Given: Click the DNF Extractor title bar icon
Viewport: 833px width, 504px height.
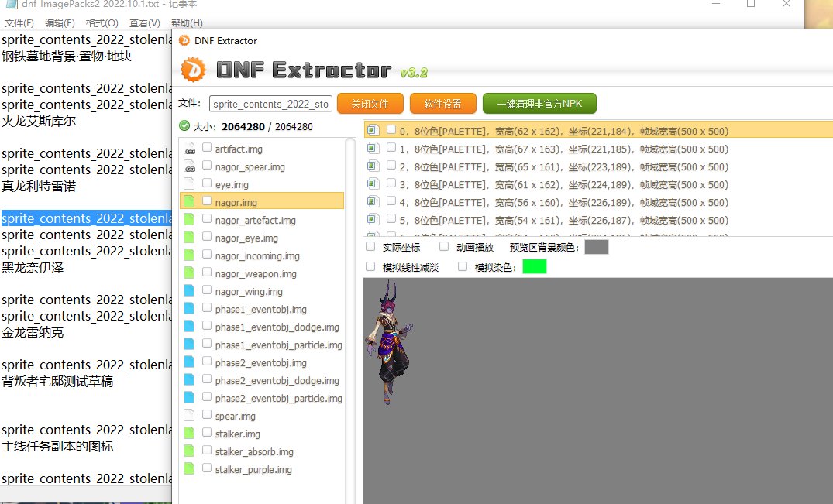Looking at the screenshot, I should (x=184, y=40).
